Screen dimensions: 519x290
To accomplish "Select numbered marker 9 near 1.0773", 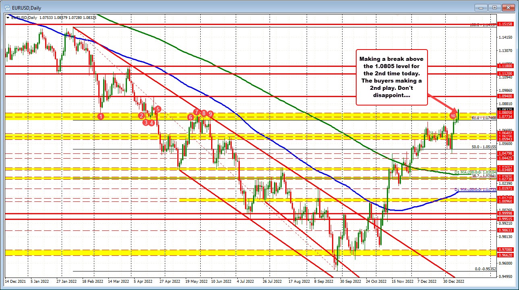I will [x=210, y=114].
